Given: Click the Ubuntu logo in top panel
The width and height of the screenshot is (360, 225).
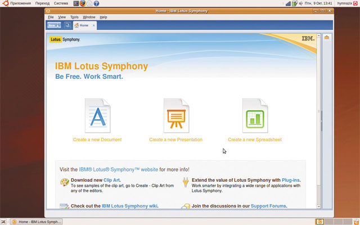Looking at the screenshot, I should tap(6, 3).
